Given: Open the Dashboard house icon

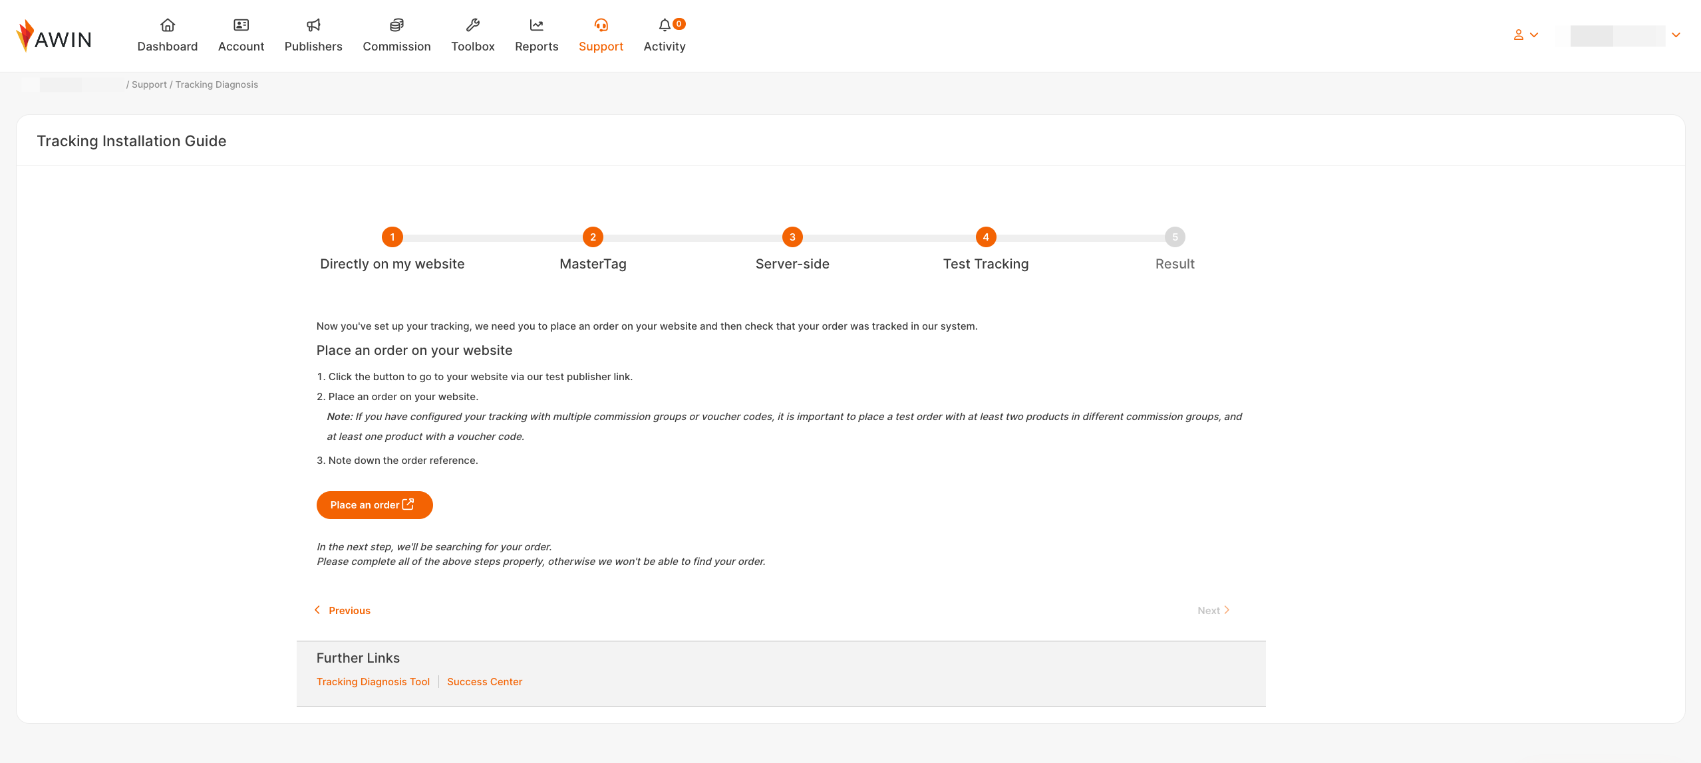Looking at the screenshot, I should pyautogui.click(x=168, y=25).
